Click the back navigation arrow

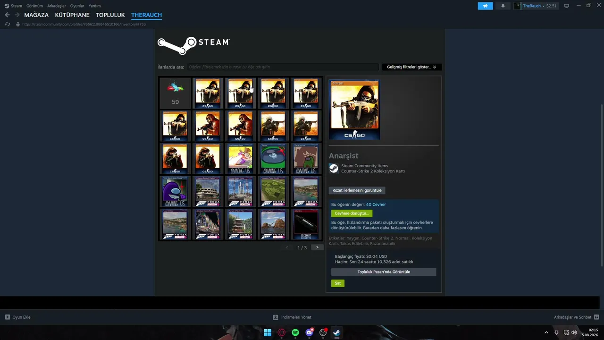coord(7,15)
